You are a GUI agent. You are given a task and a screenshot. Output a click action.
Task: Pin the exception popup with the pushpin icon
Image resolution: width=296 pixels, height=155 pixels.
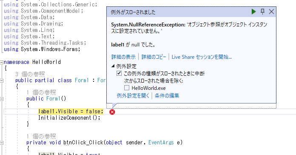point(262,11)
